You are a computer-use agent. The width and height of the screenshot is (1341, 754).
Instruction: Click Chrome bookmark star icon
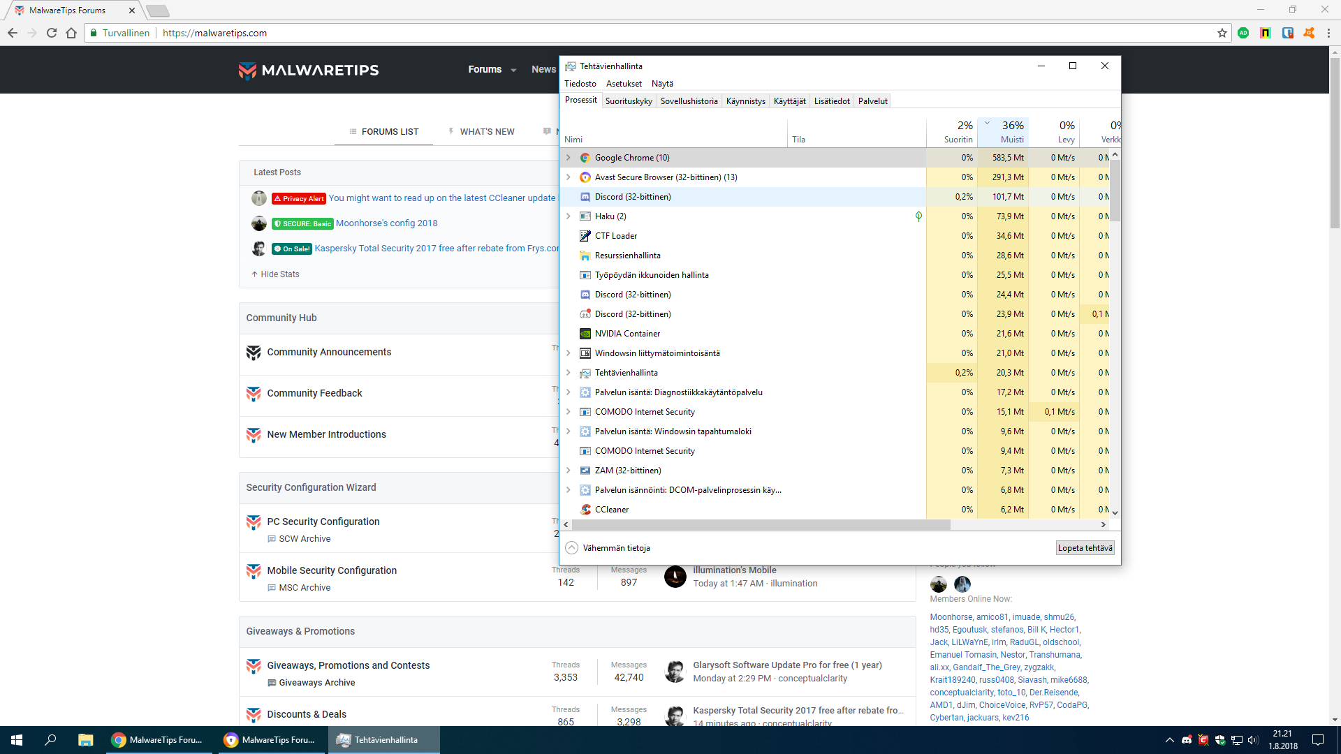(x=1222, y=33)
